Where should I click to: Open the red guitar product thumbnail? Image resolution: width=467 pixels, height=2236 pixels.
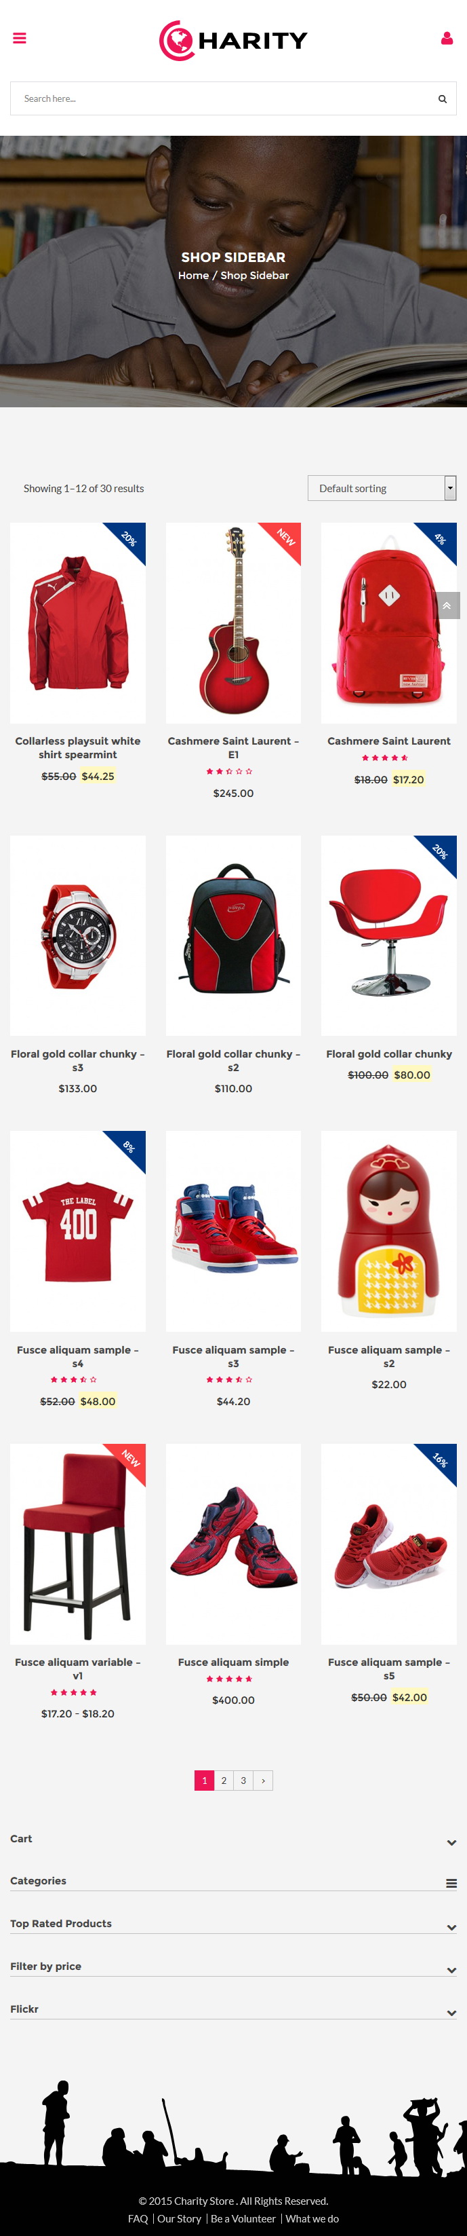pos(233,622)
